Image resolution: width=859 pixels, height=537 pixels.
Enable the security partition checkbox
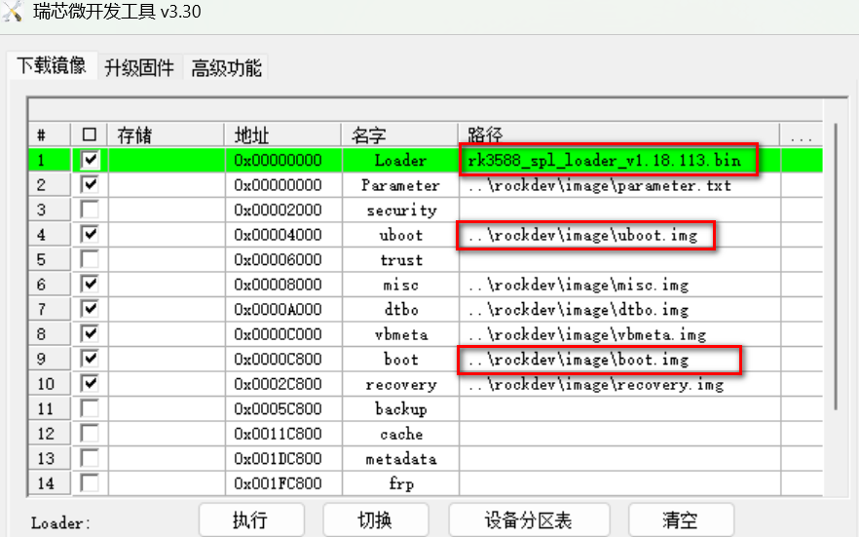[91, 210]
